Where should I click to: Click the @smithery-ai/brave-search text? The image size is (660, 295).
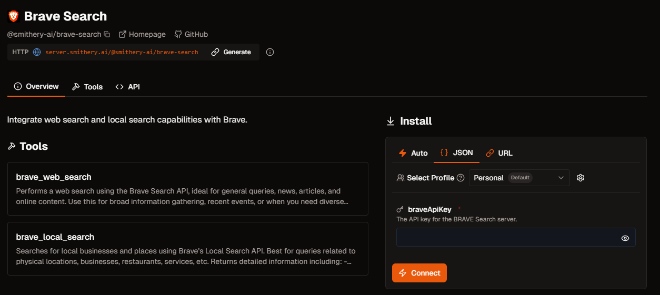pyautogui.click(x=54, y=34)
